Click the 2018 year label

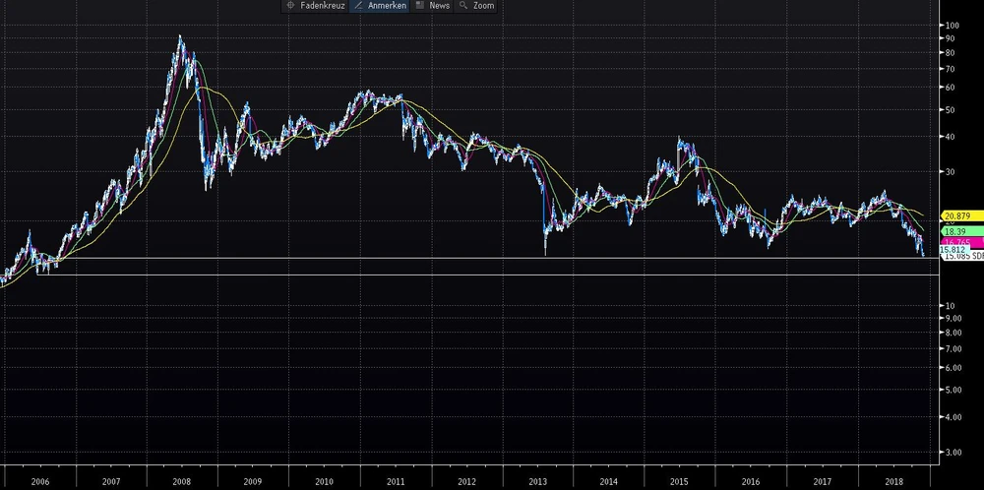(x=893, y=482)
